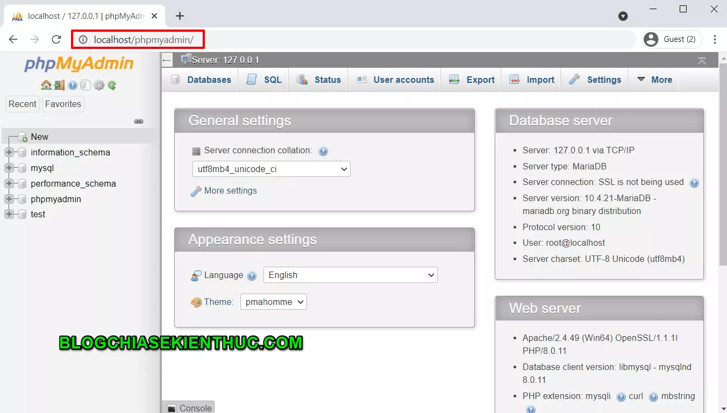Open phpMyAdmin documentation blue question icon

pyautogui.click(x=73, y=85)
